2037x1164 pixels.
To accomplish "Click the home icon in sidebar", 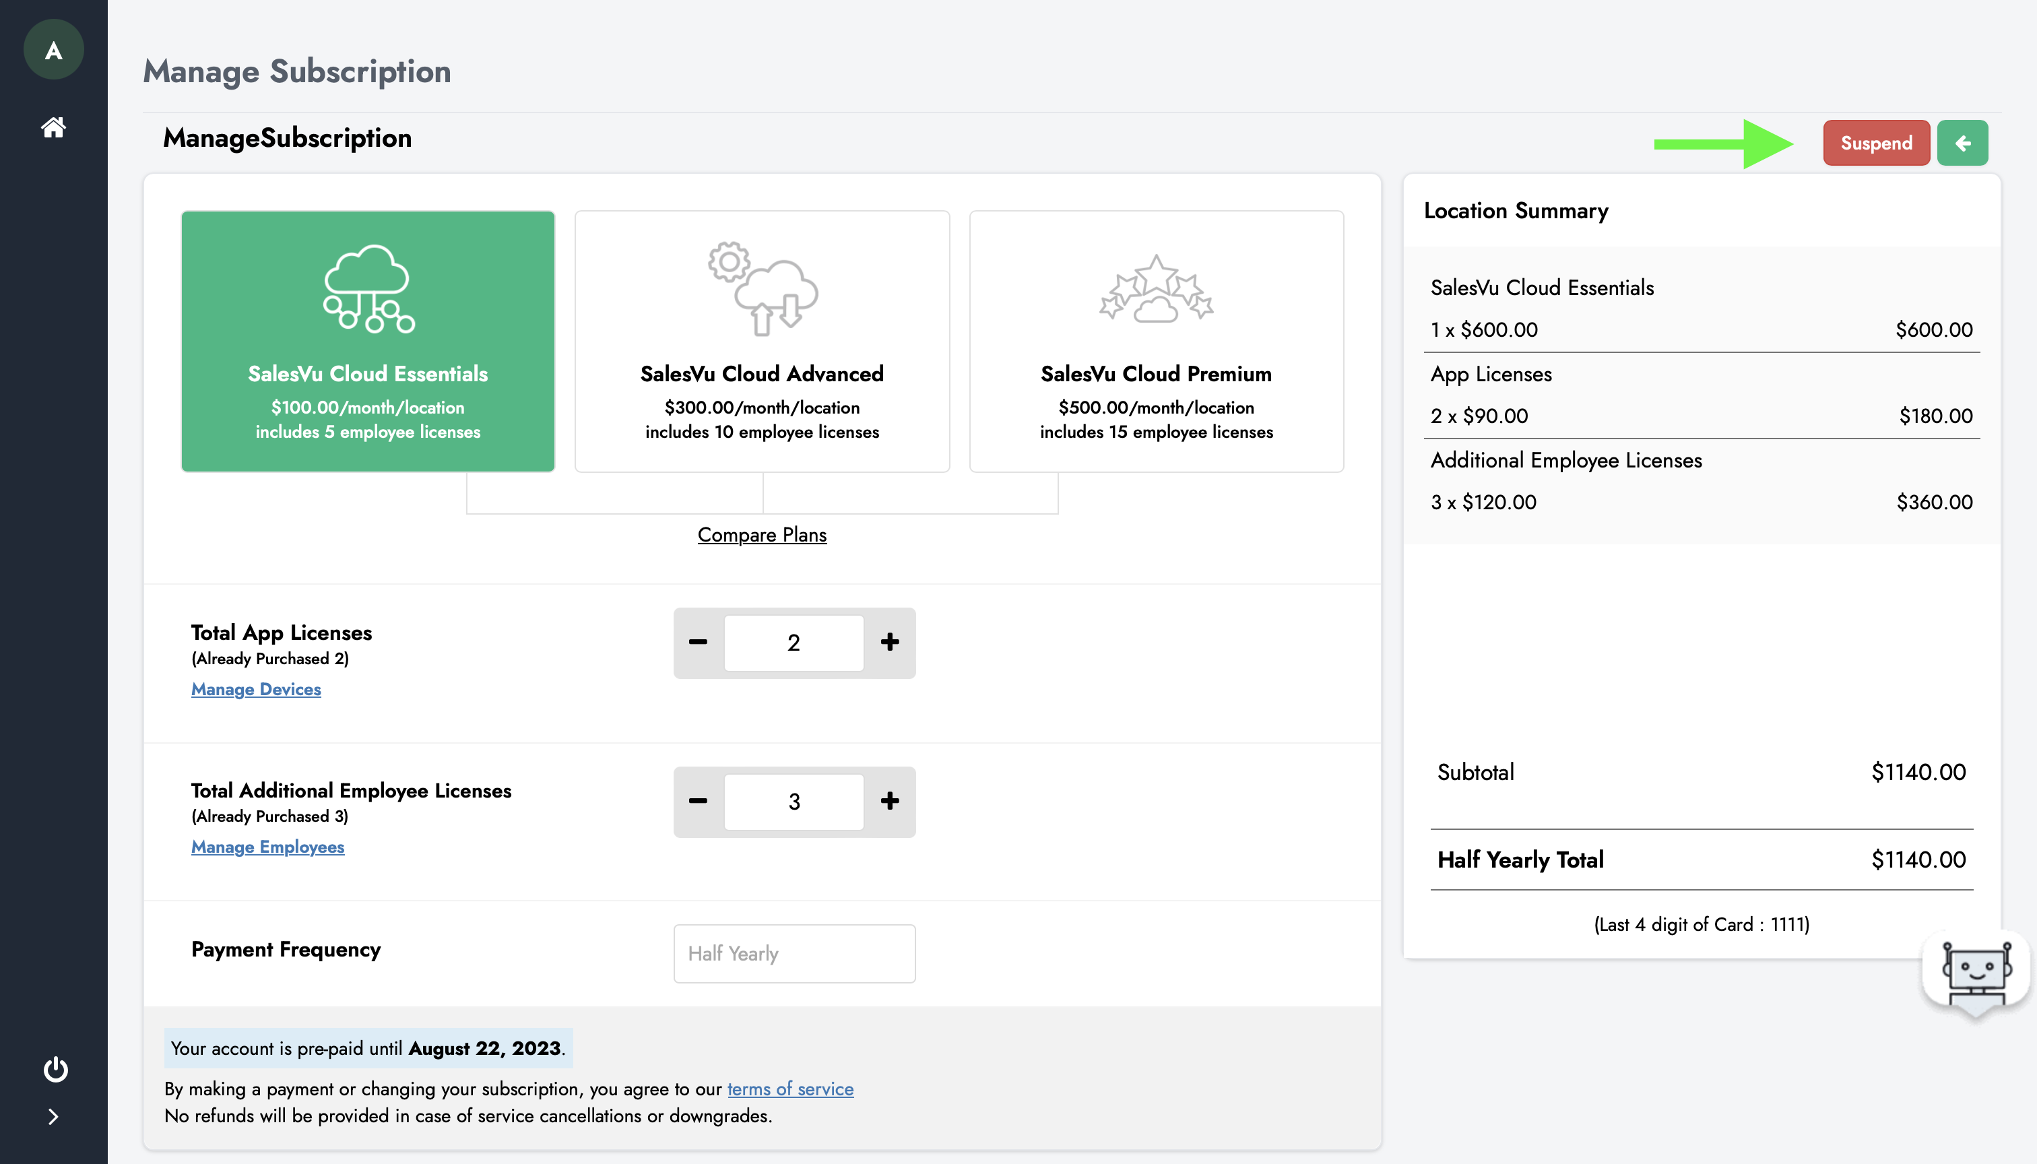I will tap(54, 127).
